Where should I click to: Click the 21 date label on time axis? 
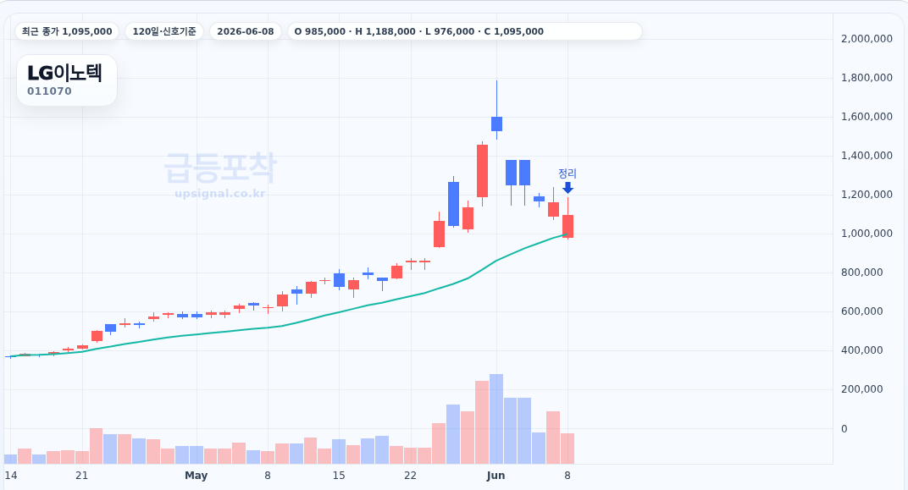[x=81, y=476]
